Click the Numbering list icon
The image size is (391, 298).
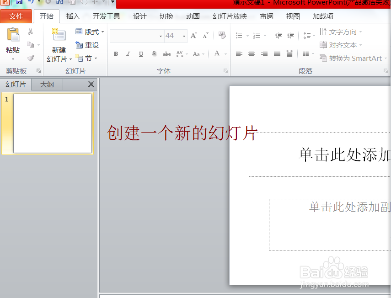coord(257,36)
